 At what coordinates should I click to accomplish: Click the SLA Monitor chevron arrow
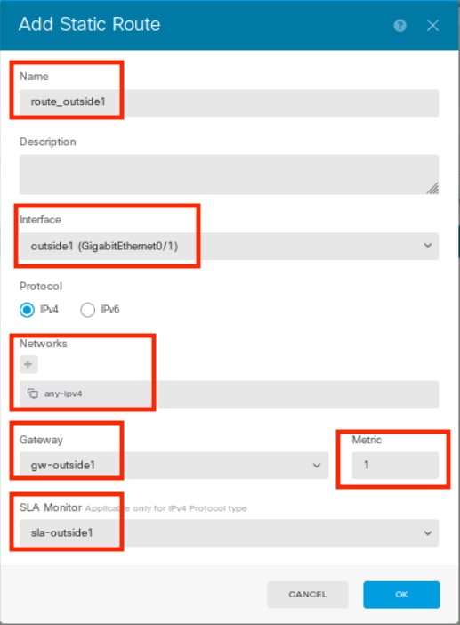pyautogui.click(x=428, y=533)
